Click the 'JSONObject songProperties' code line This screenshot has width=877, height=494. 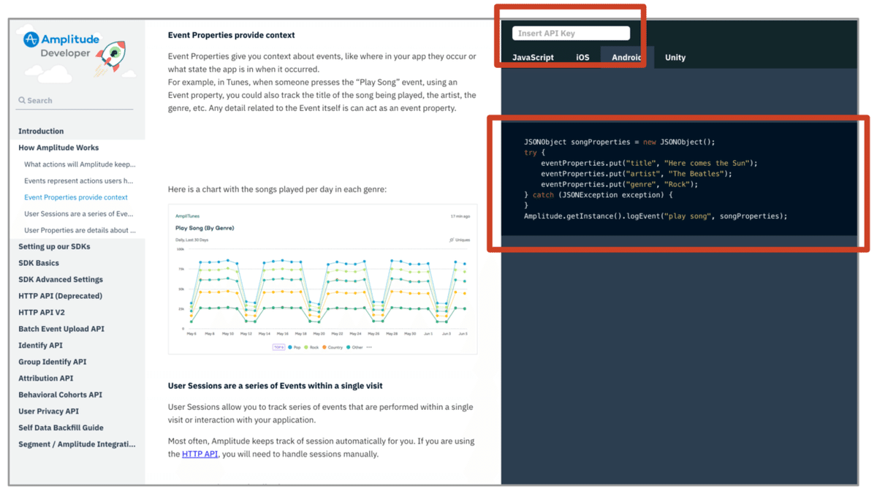[x=620, y=142]
